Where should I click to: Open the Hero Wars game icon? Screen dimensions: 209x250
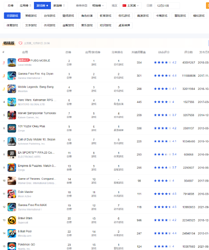12,102
